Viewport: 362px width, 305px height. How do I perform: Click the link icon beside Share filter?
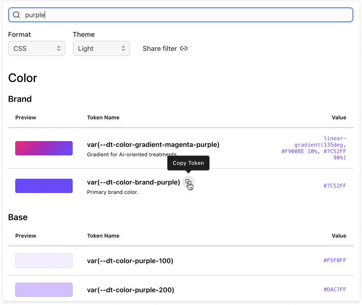pyautogui.click(x=184, y=48)
